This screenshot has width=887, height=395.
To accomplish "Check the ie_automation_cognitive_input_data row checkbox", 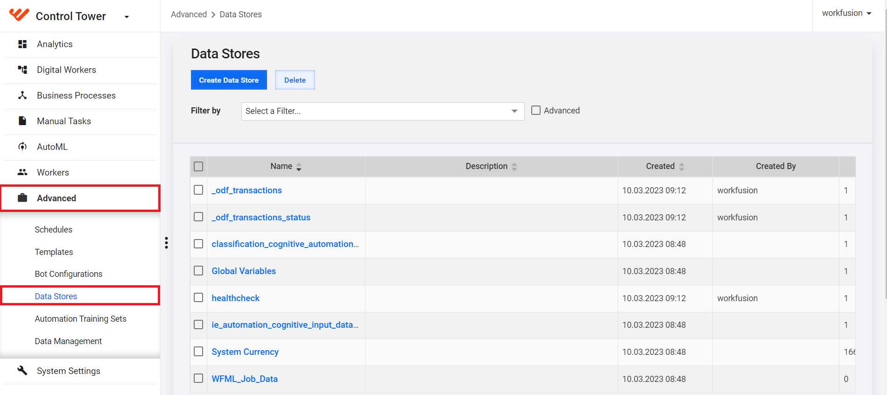I will (198, 324).
